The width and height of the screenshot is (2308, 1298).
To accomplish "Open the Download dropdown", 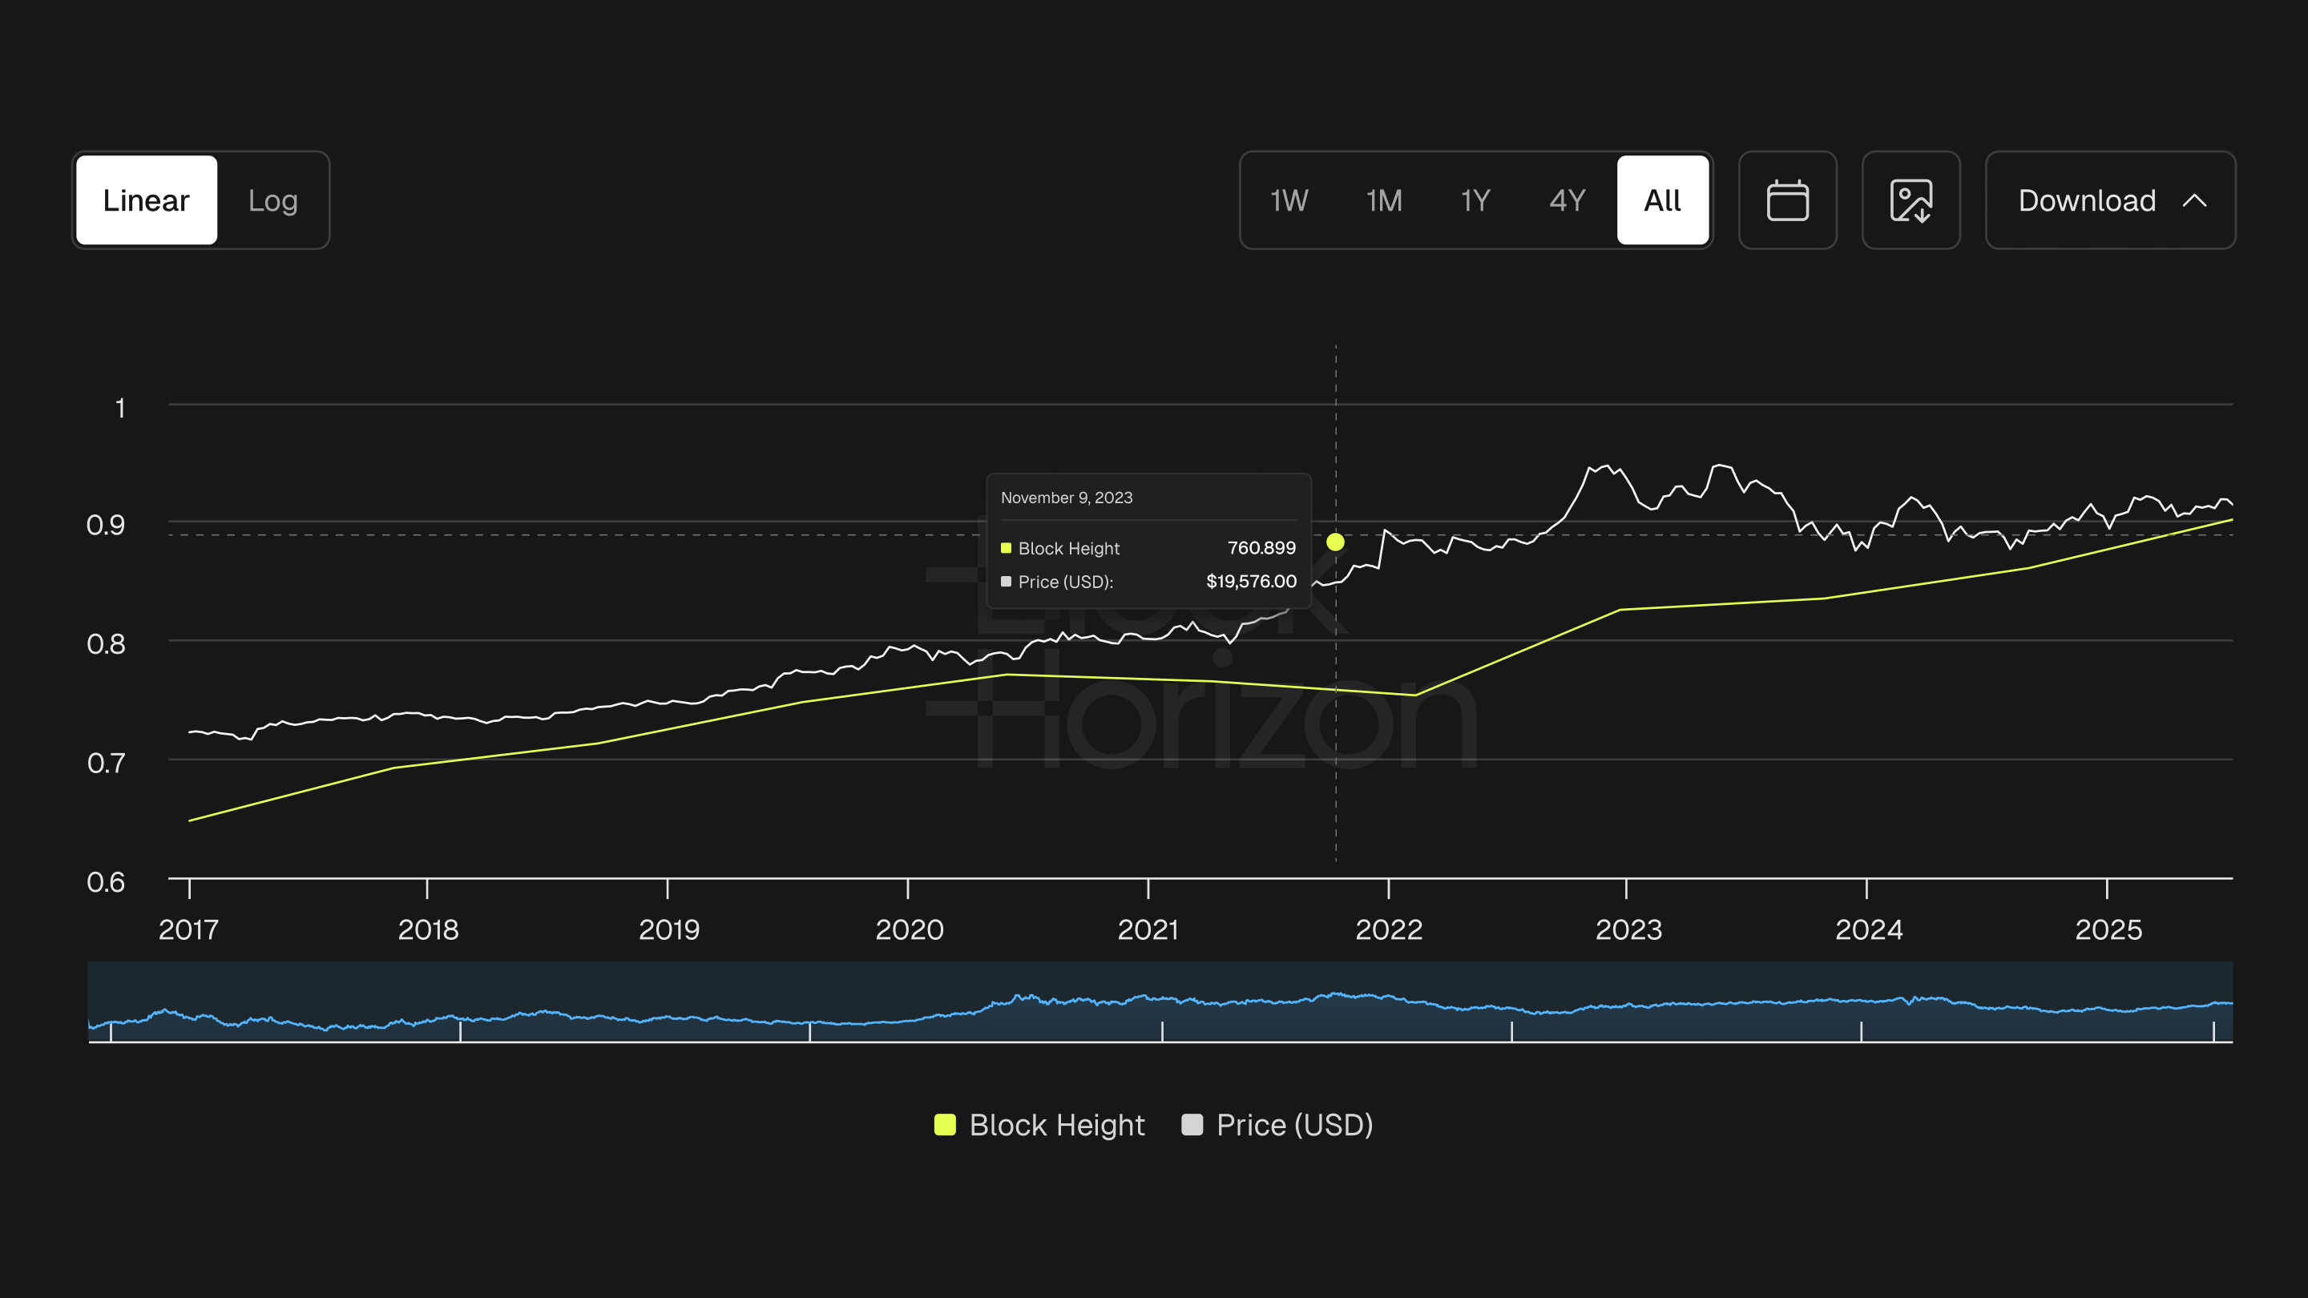I will [x=2086, y=200].
